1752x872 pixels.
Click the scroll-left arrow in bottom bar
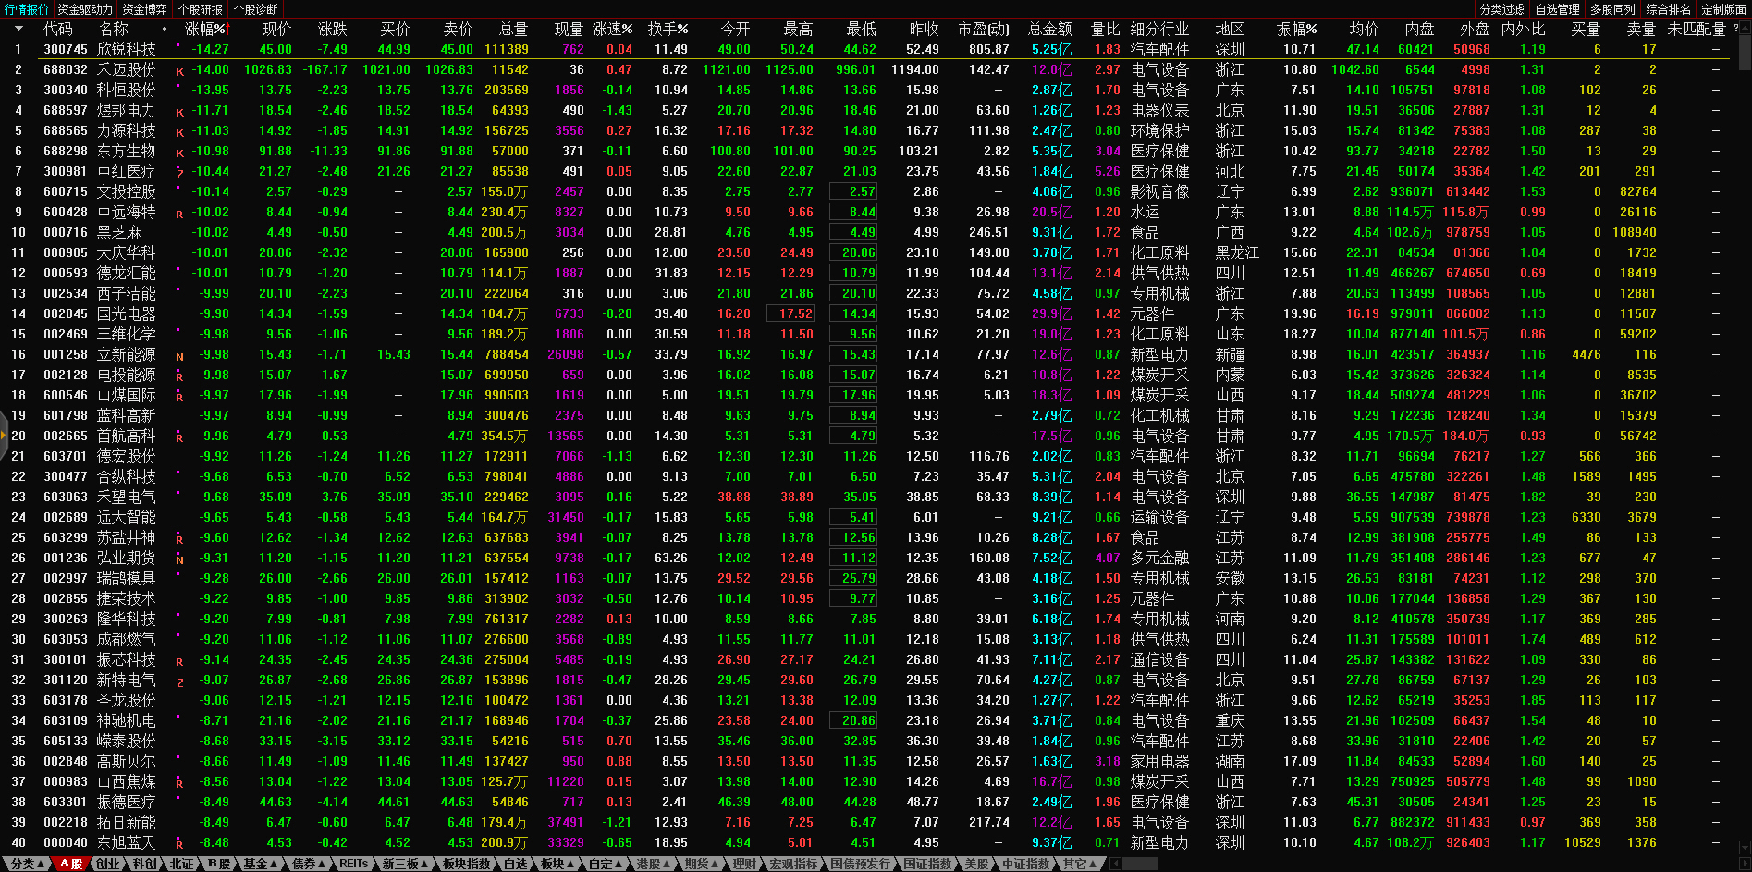1115,864
